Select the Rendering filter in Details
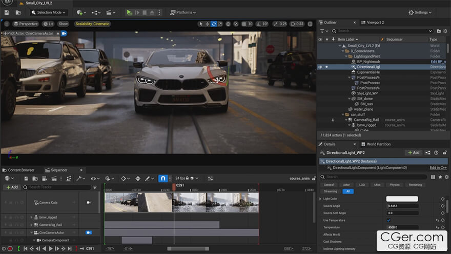The width and height of the screenshot is (451, 254). tap(415, 185)
